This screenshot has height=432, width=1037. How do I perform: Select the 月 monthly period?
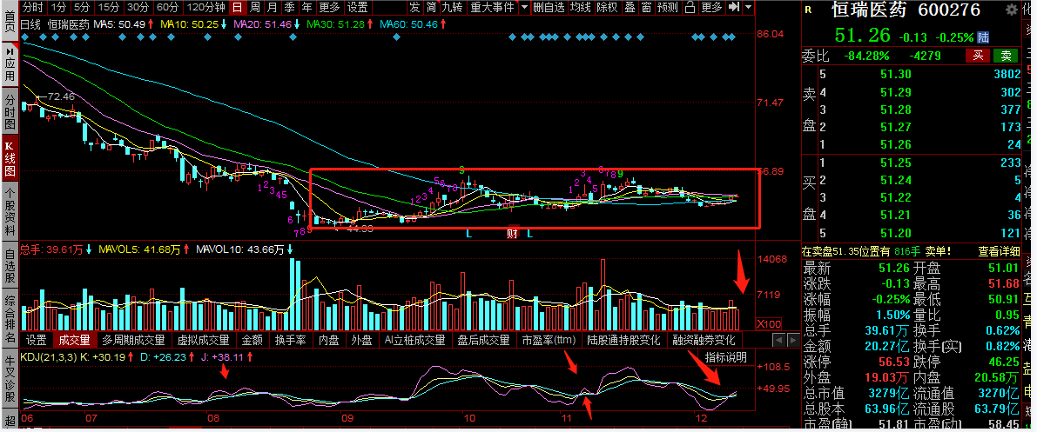pyautogui.click(x=272, y=7)
